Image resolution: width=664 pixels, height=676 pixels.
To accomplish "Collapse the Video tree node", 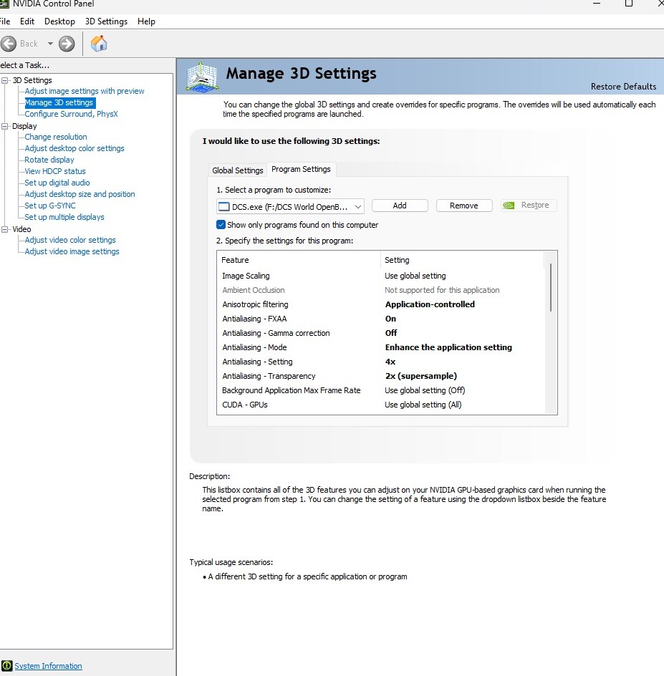I will [x=5, y=229].
